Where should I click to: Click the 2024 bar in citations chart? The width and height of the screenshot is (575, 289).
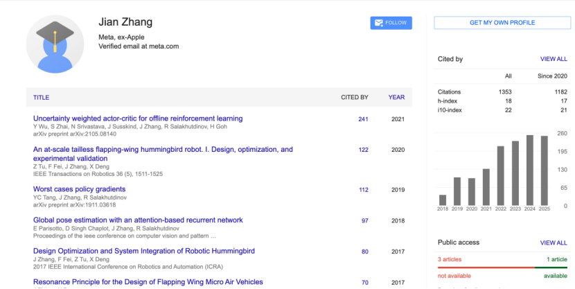point(530,170)
